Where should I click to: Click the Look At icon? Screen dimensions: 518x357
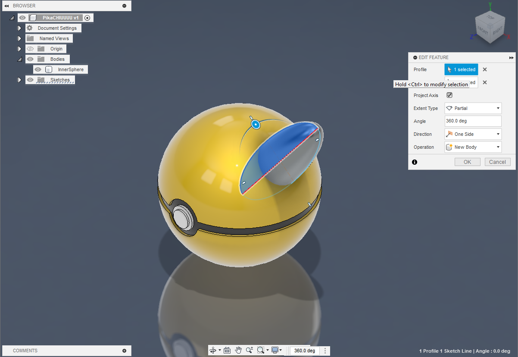tap(227, 351)
